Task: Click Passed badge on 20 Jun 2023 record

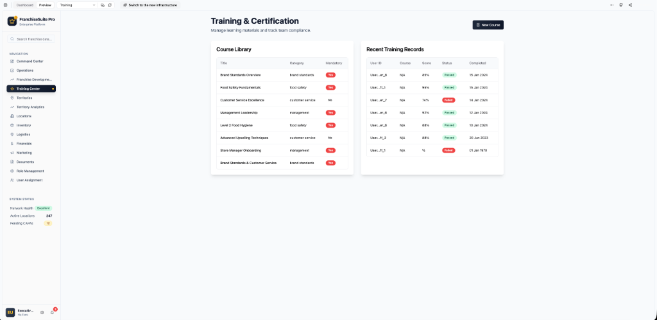Action: coord(449,138)
